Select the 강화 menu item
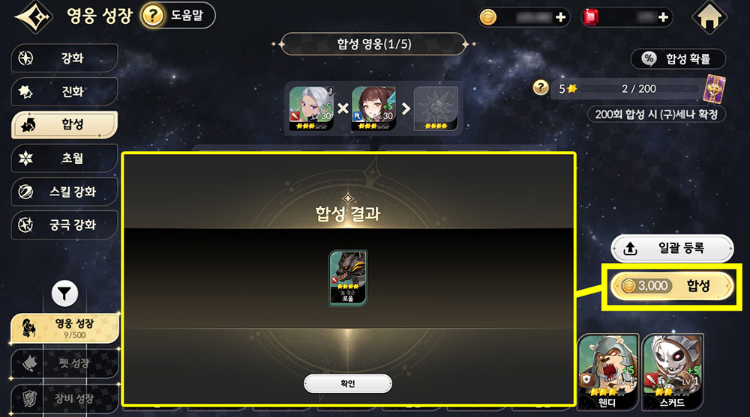Viewport: 750px width, 417px height. (64, 58)
